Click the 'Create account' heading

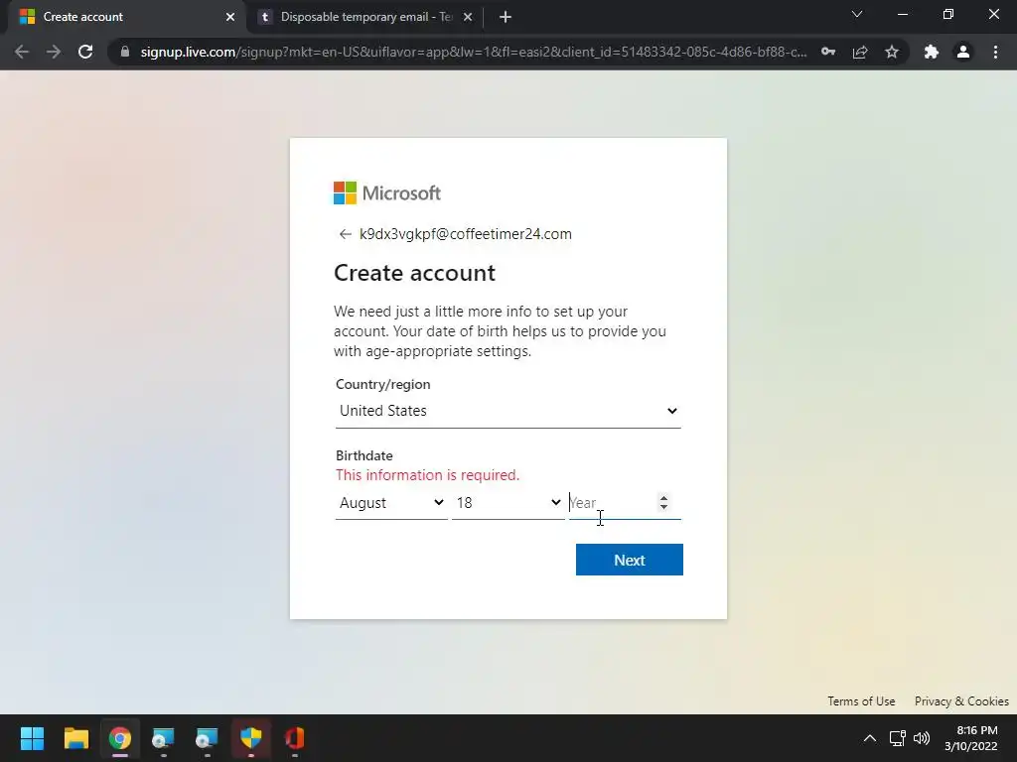point(414,273)
